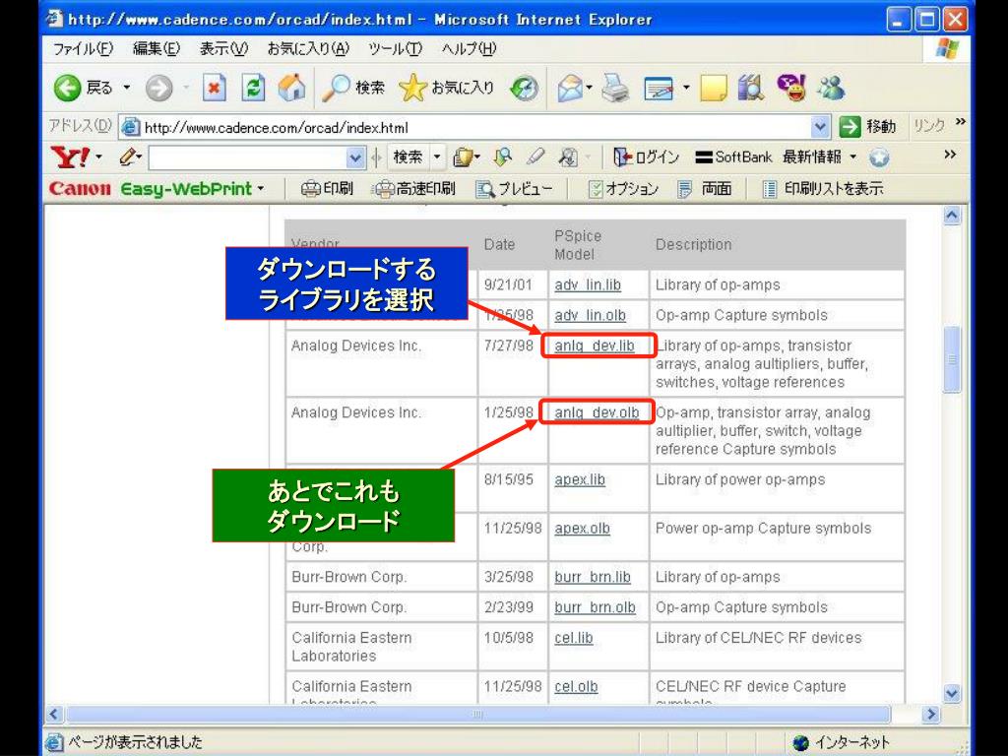This screenshot has width=1008, height=756.
Task: Click the horizontal scrollbar right arrow
Action: pyautogui.click(x=930, y=714)
